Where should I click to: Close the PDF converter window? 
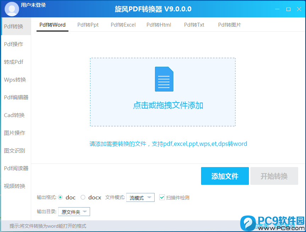[x=299, y=9]
